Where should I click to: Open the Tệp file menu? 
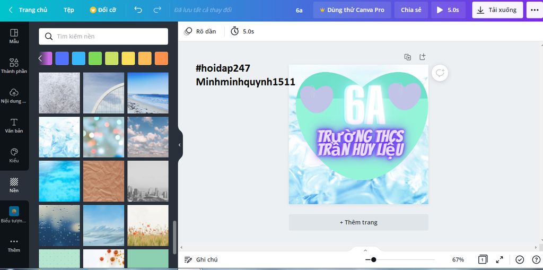click(x=68, y=10)
